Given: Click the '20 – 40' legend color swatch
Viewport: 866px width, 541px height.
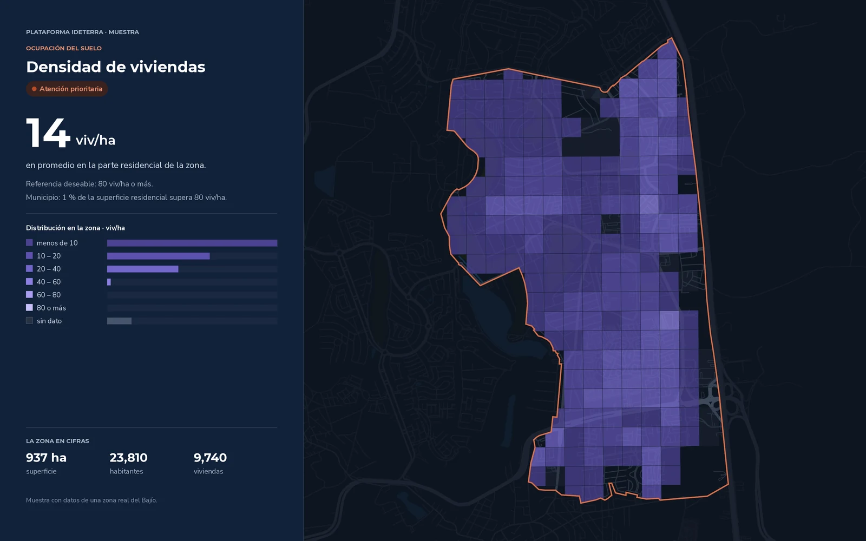Looking at the screenshot, I should coord(29,269).
